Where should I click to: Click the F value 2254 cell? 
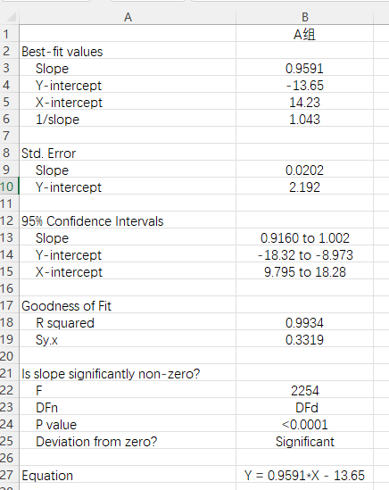304,390
